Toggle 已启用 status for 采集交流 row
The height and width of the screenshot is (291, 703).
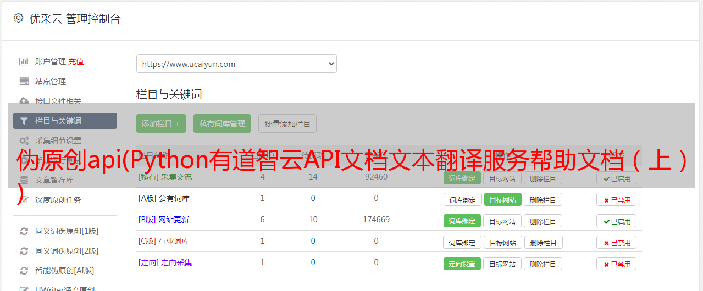tap(616, 178)
